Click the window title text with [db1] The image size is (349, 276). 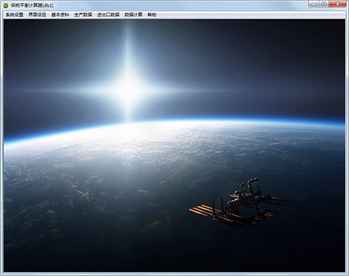pyautogui.click(x=32, y=6)
